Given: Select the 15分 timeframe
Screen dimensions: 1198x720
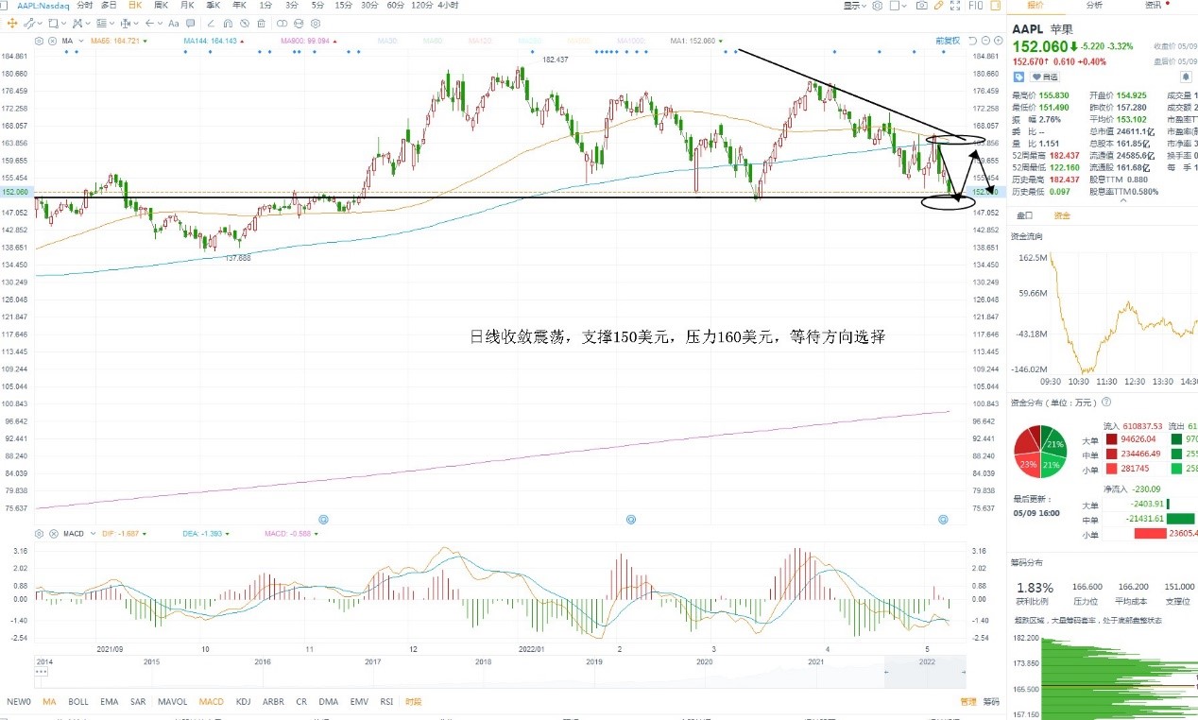Looking at the screenshot, I should [343, 6].
